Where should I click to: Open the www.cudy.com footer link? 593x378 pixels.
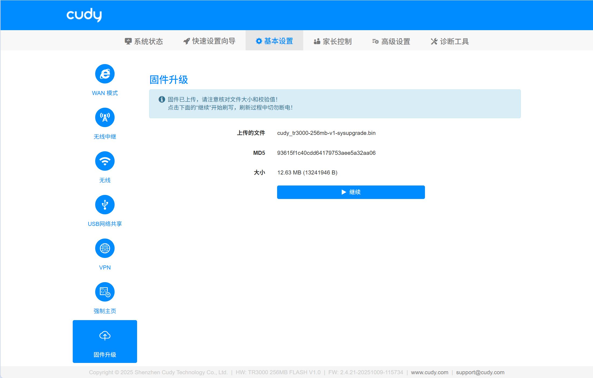click(x=430, y=372)
